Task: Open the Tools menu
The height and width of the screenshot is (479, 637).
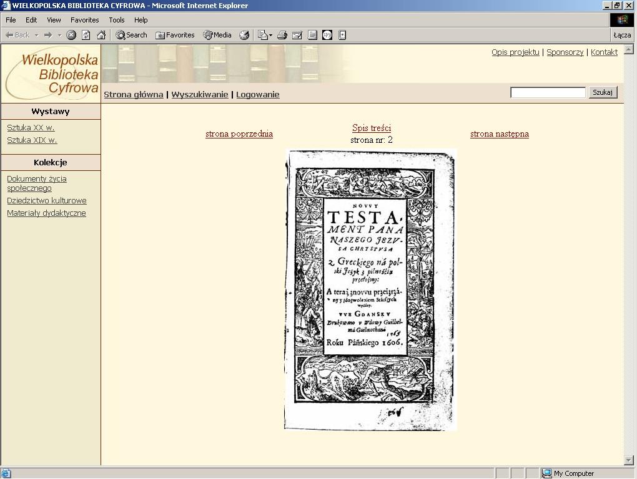Action: [x=117, y=20]
